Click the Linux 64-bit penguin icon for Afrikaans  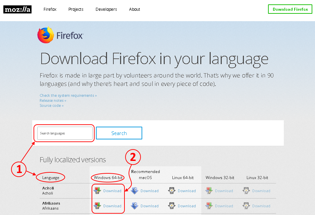(172, 206)
